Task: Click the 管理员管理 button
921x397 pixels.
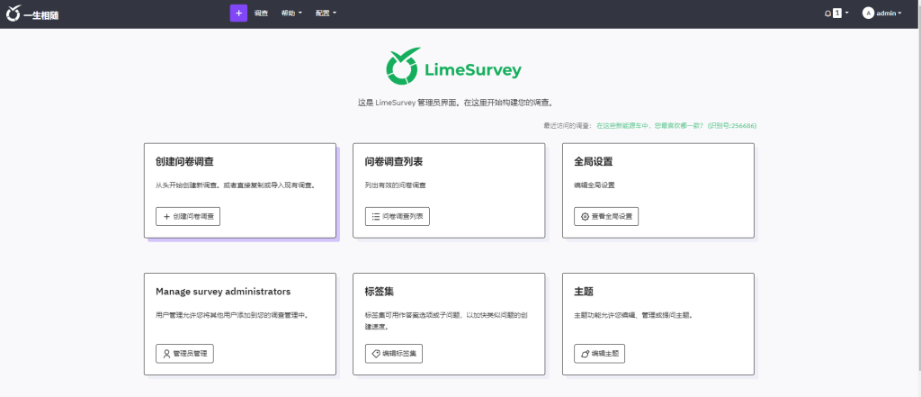Action: click(x=184, y=354)
